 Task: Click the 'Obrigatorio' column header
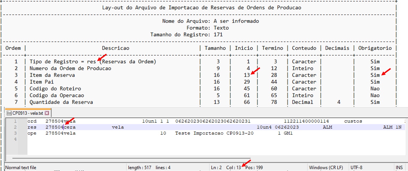tap(375, 48)
